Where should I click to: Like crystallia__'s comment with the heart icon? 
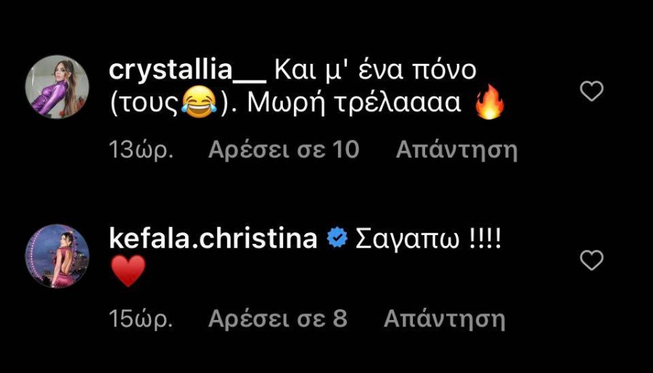tap(591, 91)
